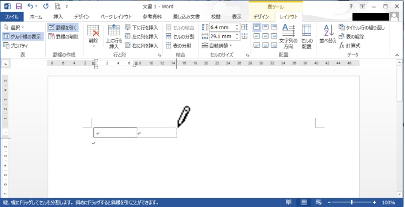Open the 自動調整 autofit dropdown
This screenshot has width=405, height=207.
coord(216,46)
